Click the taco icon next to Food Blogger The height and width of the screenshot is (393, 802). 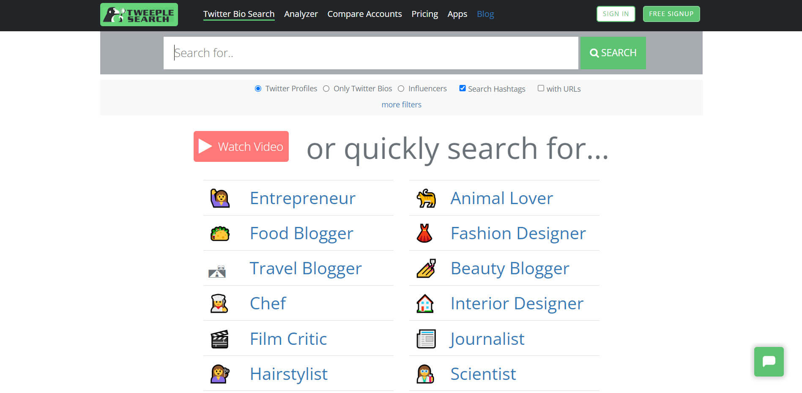pos(220,233)
